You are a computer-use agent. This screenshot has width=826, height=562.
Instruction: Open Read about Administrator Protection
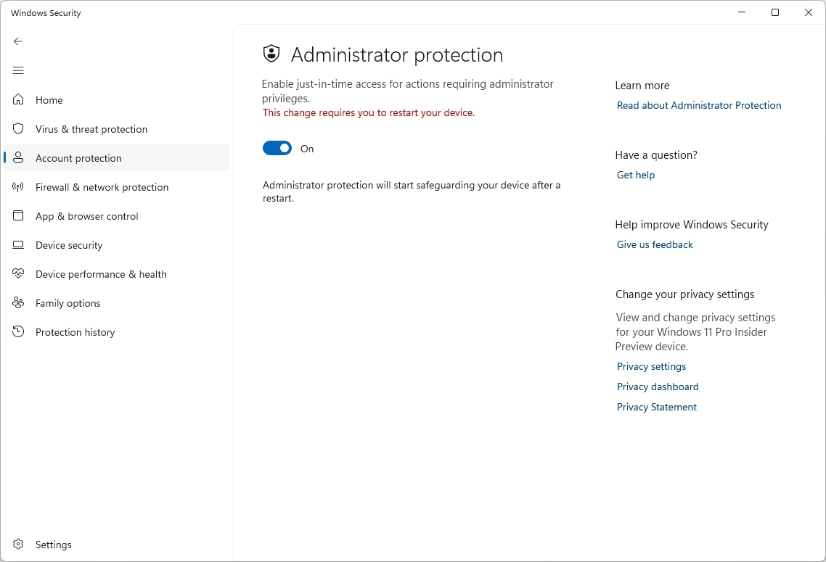[698, 105]
